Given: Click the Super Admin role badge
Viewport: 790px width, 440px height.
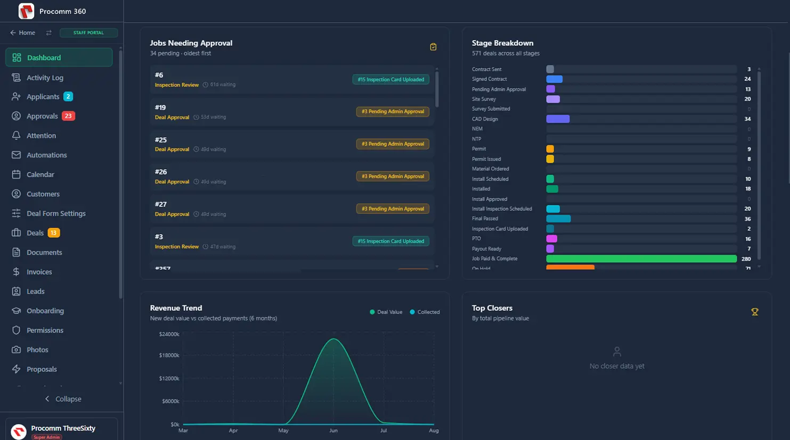Looking at the screenshot, I should click(46, 437).
